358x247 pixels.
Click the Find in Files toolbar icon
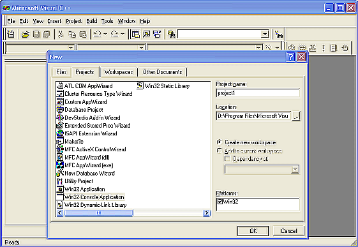coord(172,34)
